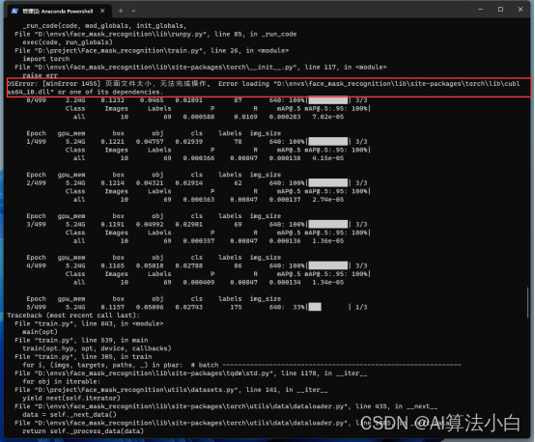Click the 'import torch' line
This screenshot has width=535, height=442.
tap(46, 59)
